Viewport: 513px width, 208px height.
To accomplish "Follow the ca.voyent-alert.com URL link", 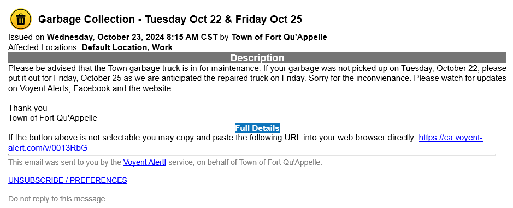I will pyautogui.click(x=245, y=143).
